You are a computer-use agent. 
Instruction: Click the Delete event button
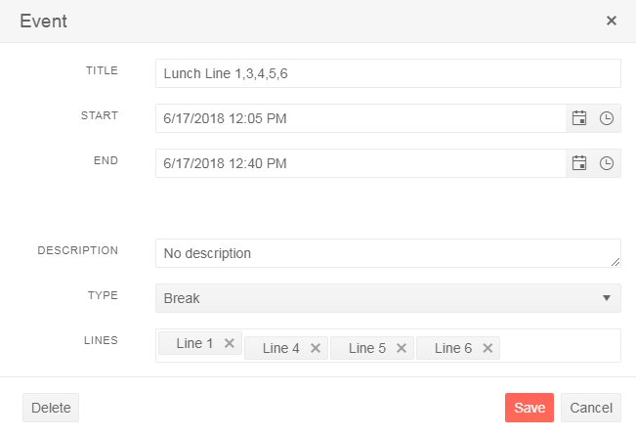[51, 408]
